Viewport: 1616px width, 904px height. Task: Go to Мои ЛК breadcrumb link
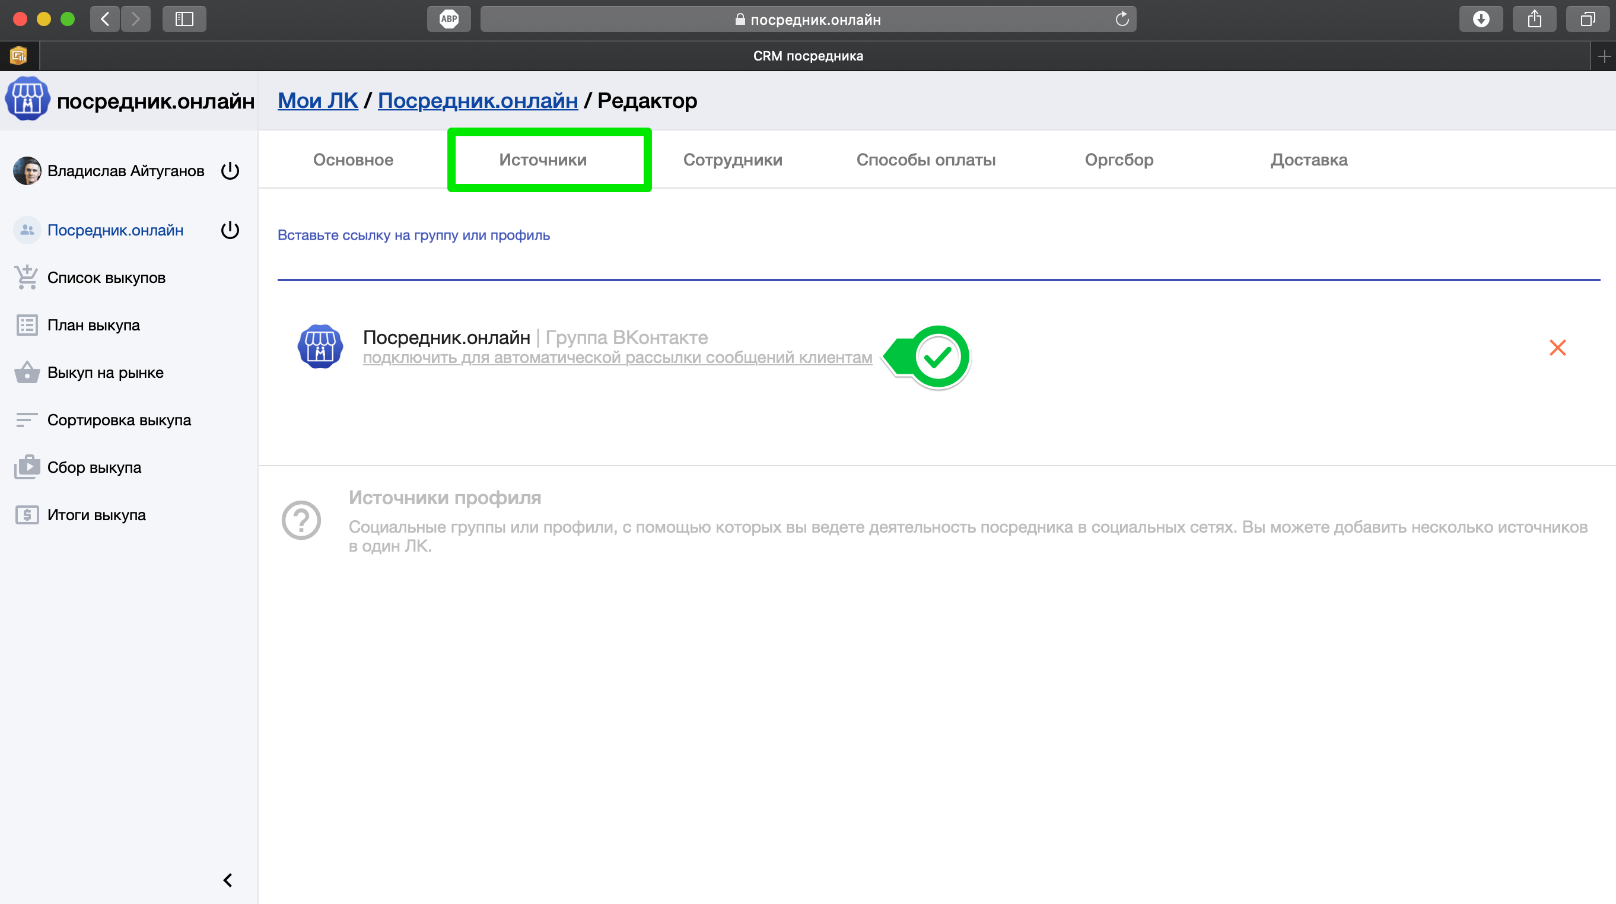pyautogui.click(x=317, y=100)
